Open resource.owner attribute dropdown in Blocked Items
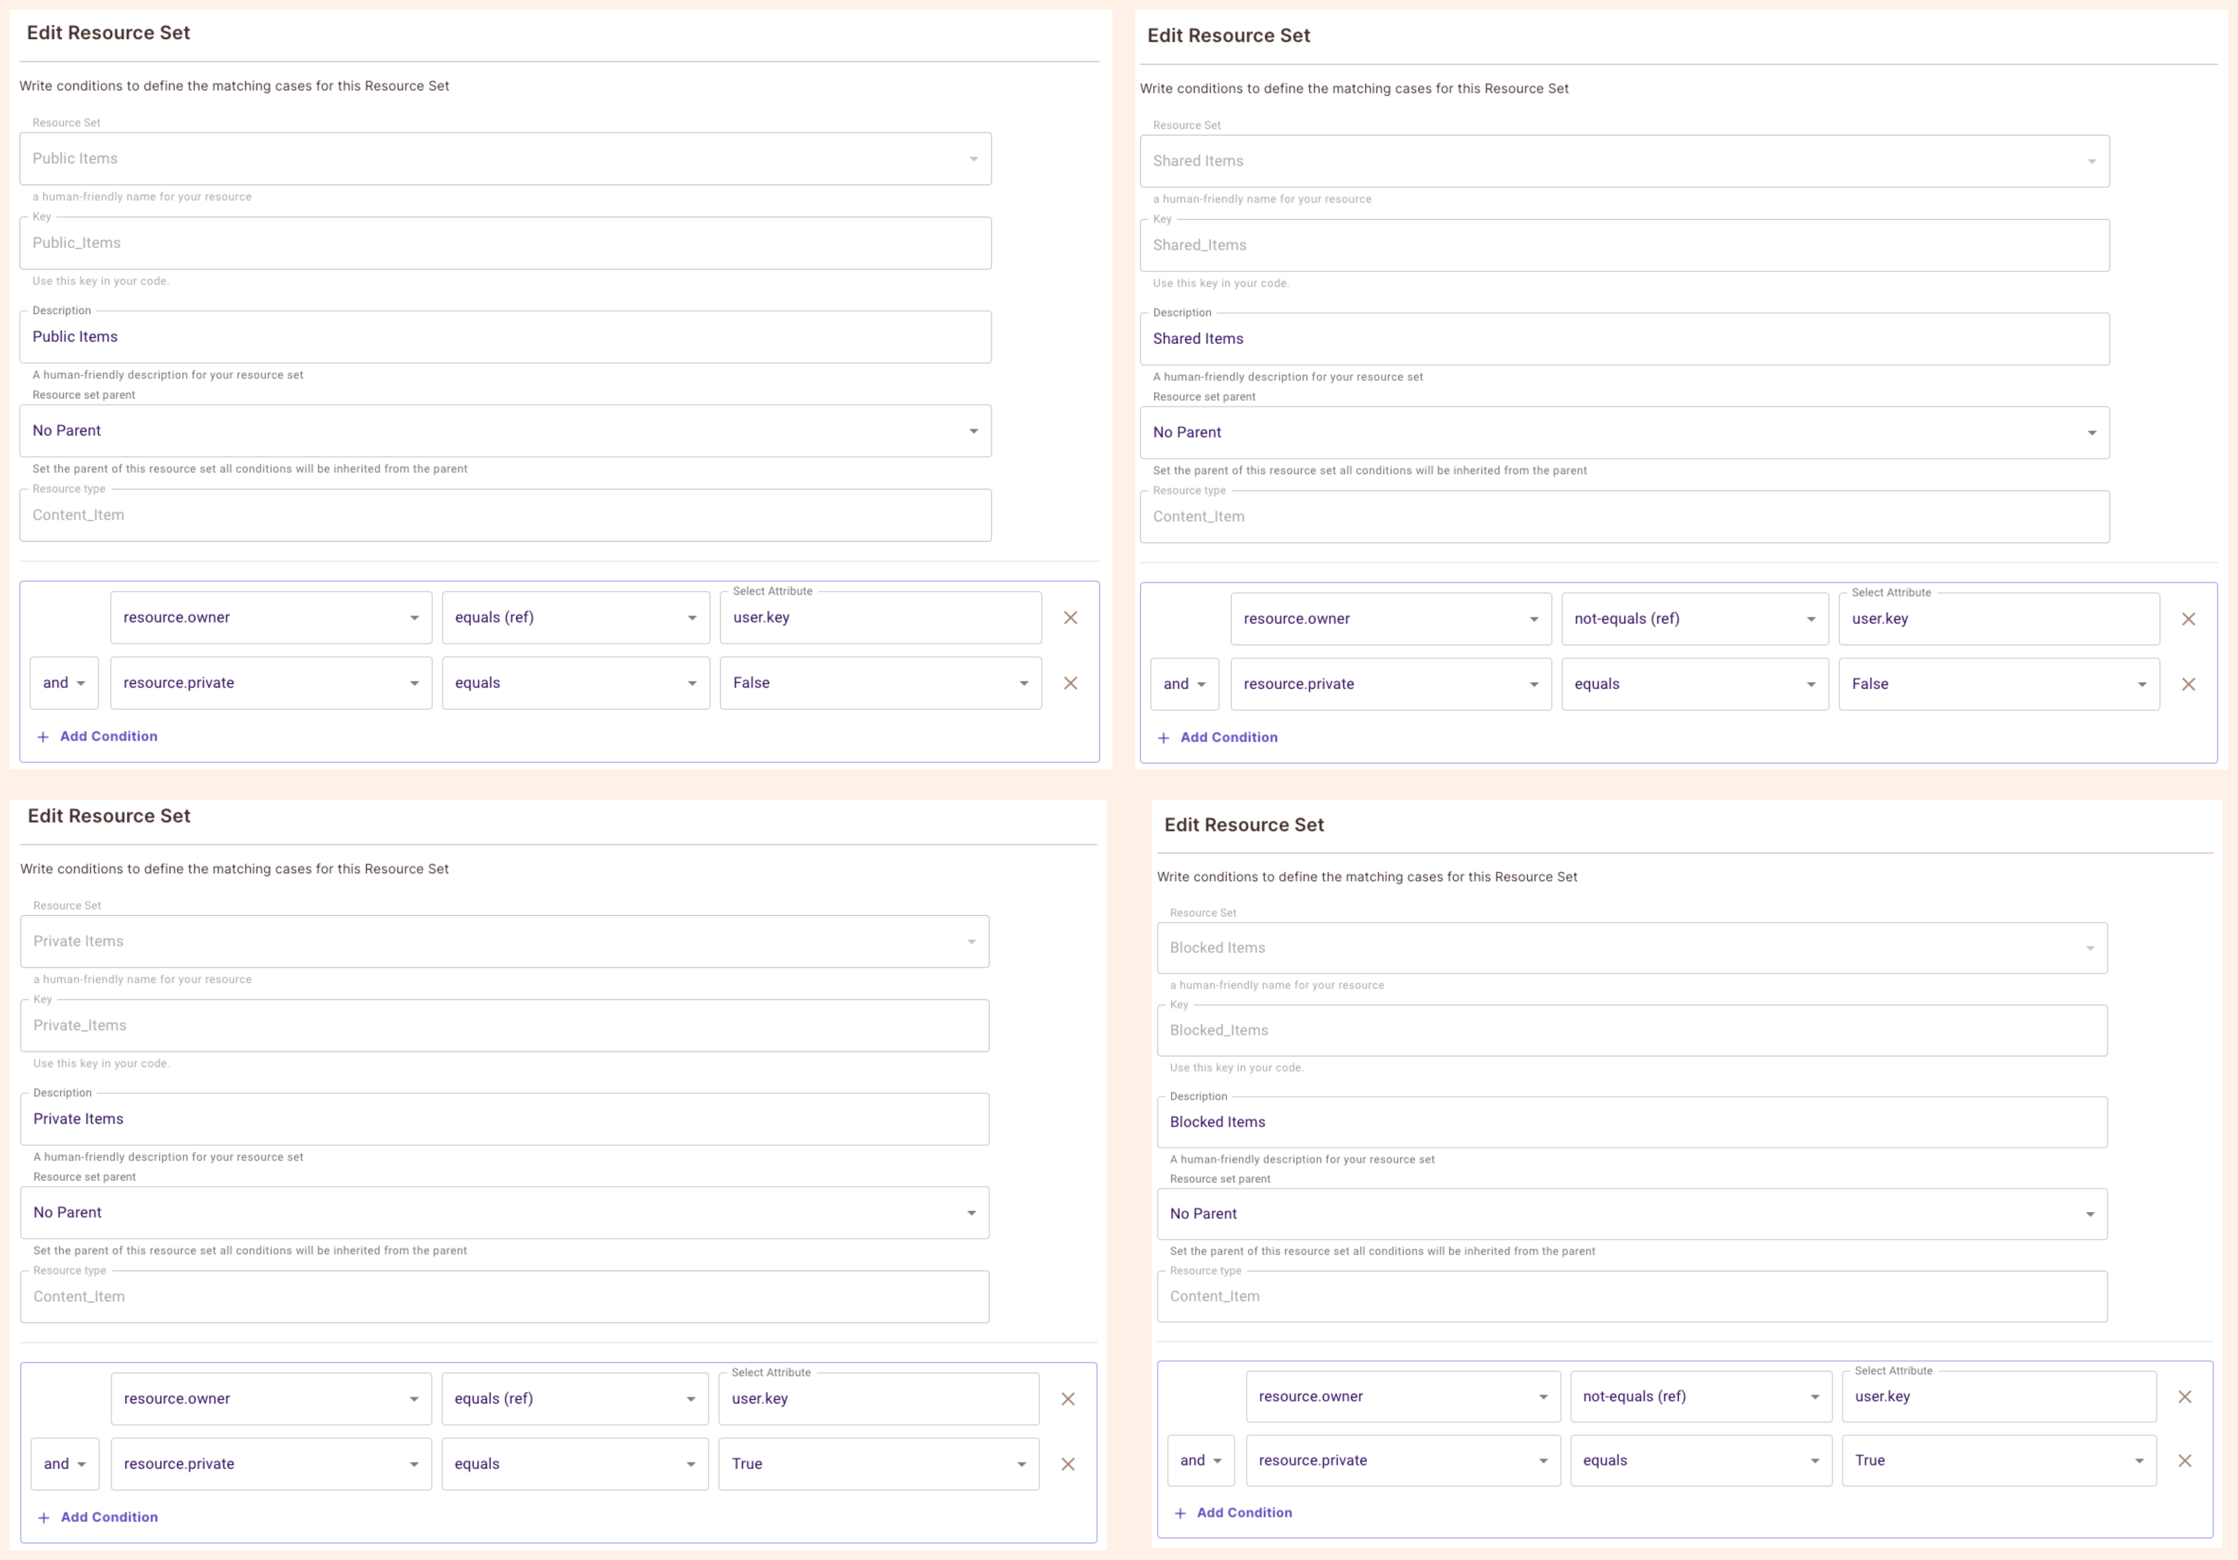2238x1560 pixels. [1403, 1397]
